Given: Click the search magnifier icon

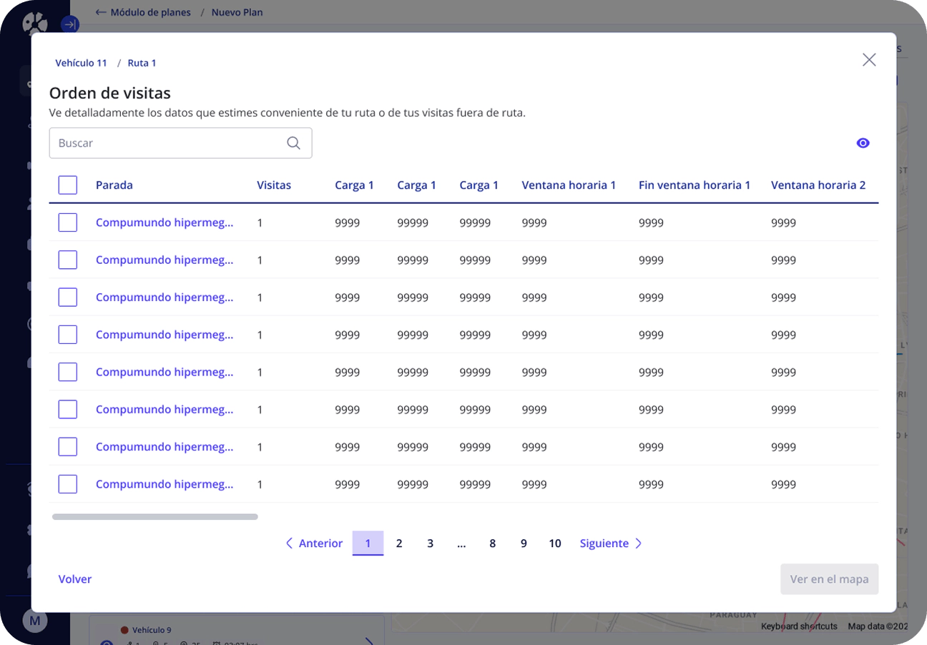Looking at the screenshot, I should [293, 143].
